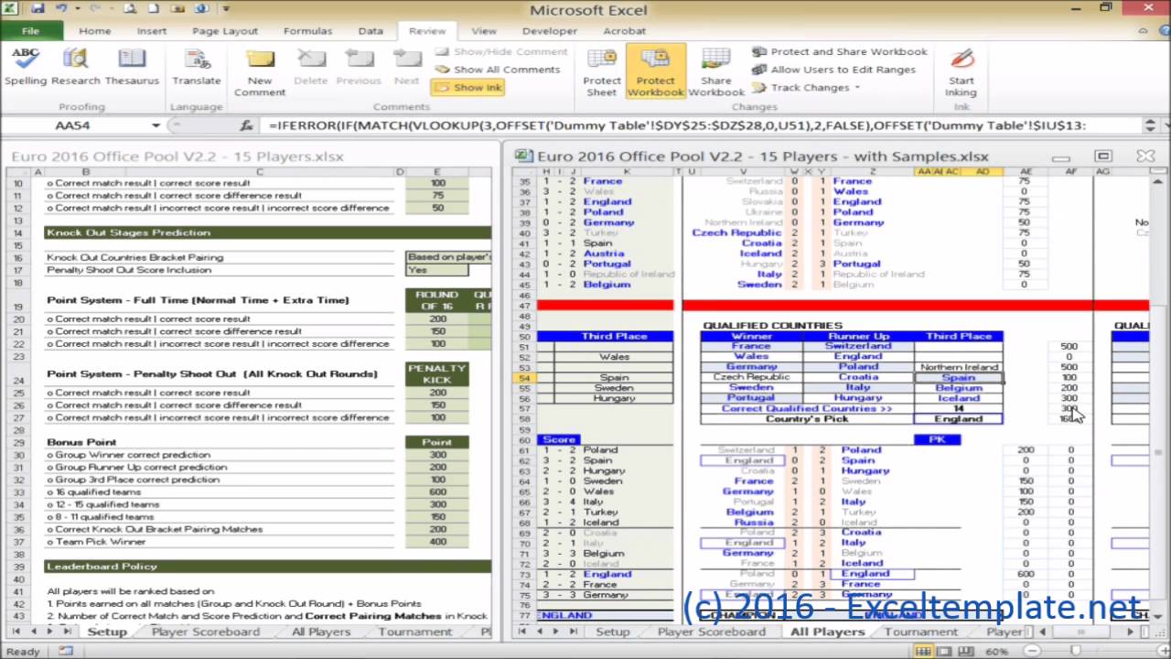Image resolution: width=1171 pixels, height=659 pixels.
Task: Toggle Show All Comments
Action: point(498,70)
